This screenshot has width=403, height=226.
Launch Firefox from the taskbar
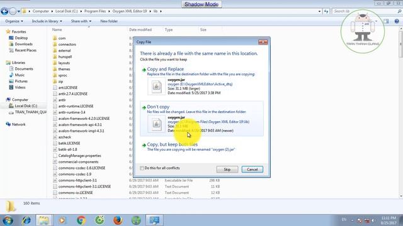[x=118, y=220]
